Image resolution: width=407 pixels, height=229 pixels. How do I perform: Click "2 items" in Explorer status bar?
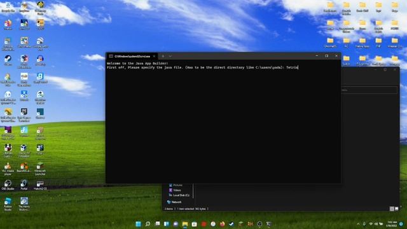[x=169, y=209]
